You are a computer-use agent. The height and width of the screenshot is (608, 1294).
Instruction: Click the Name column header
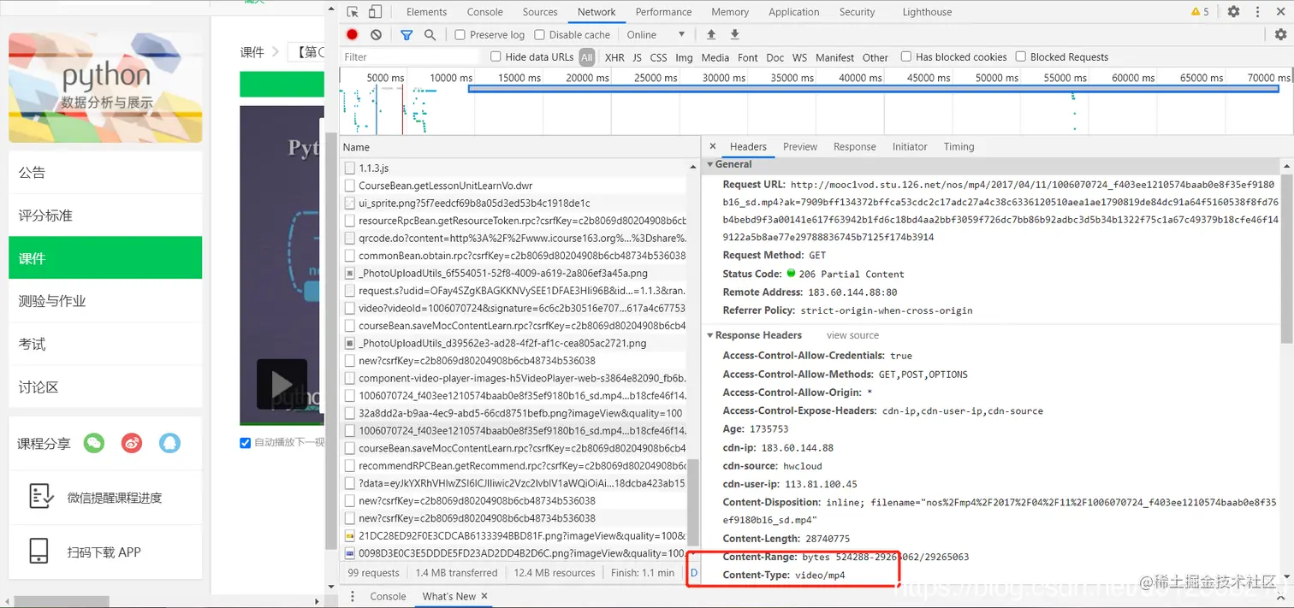click(519, 147)
